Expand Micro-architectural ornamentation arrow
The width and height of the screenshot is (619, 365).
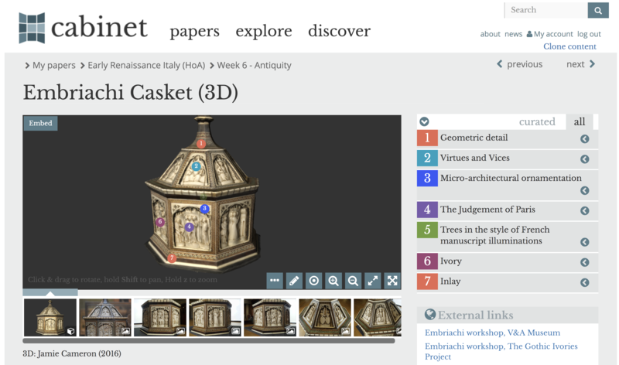585,190
